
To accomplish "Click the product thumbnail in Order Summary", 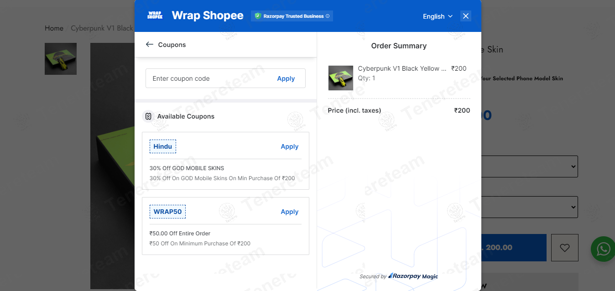I will click(340, 78).
